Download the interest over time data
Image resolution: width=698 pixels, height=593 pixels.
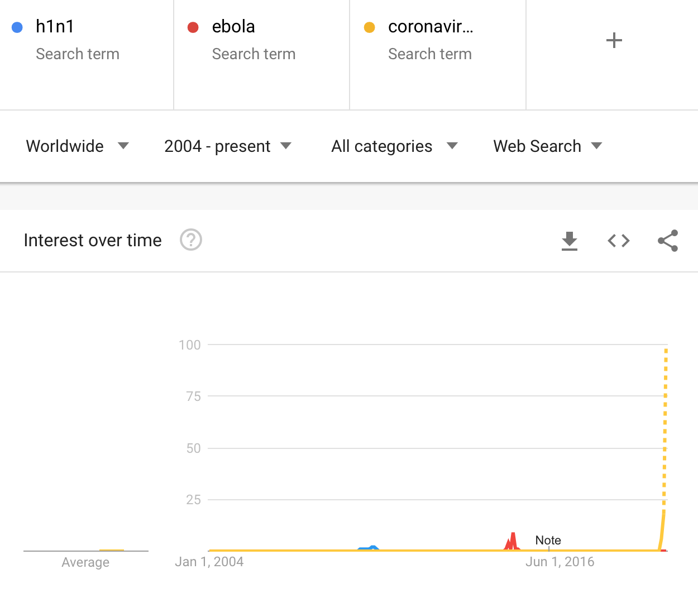(x=569, y=241)
